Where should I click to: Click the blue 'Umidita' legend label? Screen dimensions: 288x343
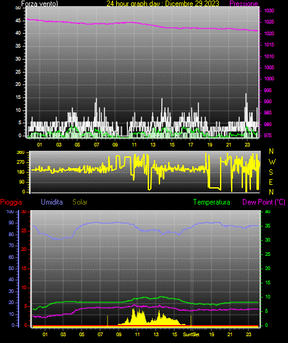click(x=52, y=202)
